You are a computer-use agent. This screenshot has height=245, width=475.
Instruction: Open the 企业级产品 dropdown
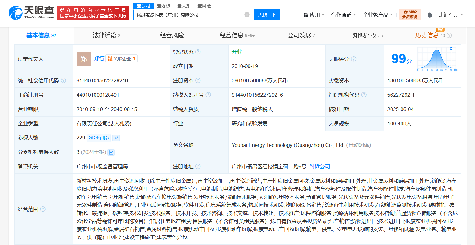(x=377, y=15)
